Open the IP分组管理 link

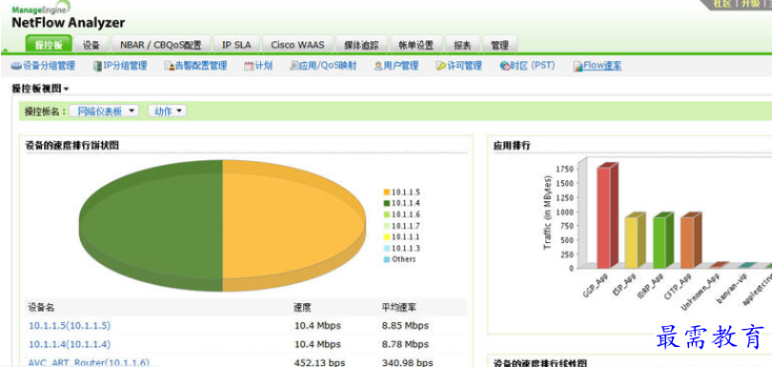point(125,66)
